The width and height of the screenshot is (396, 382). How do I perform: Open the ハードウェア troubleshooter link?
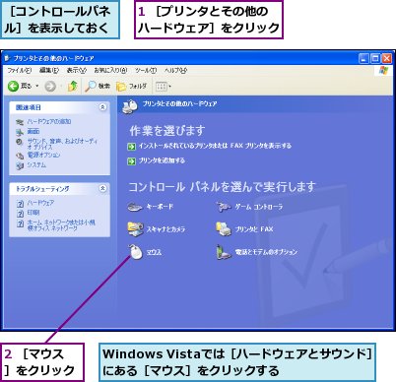40,203
